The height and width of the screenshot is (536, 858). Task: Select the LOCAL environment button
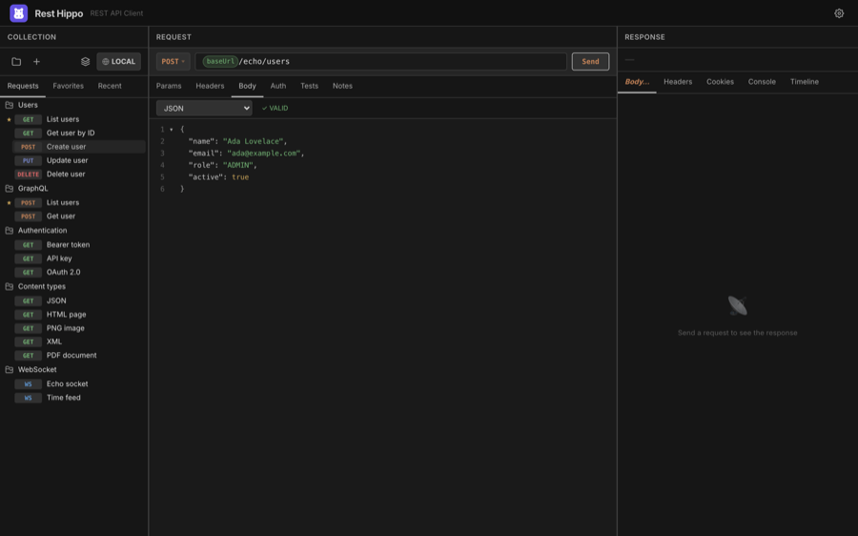[119, 61]
